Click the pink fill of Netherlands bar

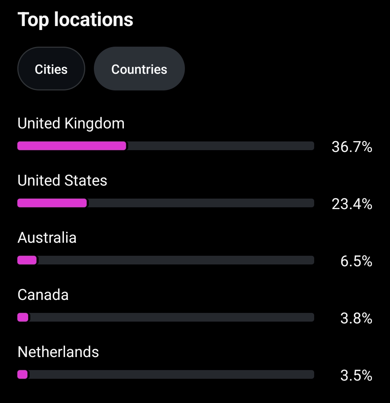point(22,374)
